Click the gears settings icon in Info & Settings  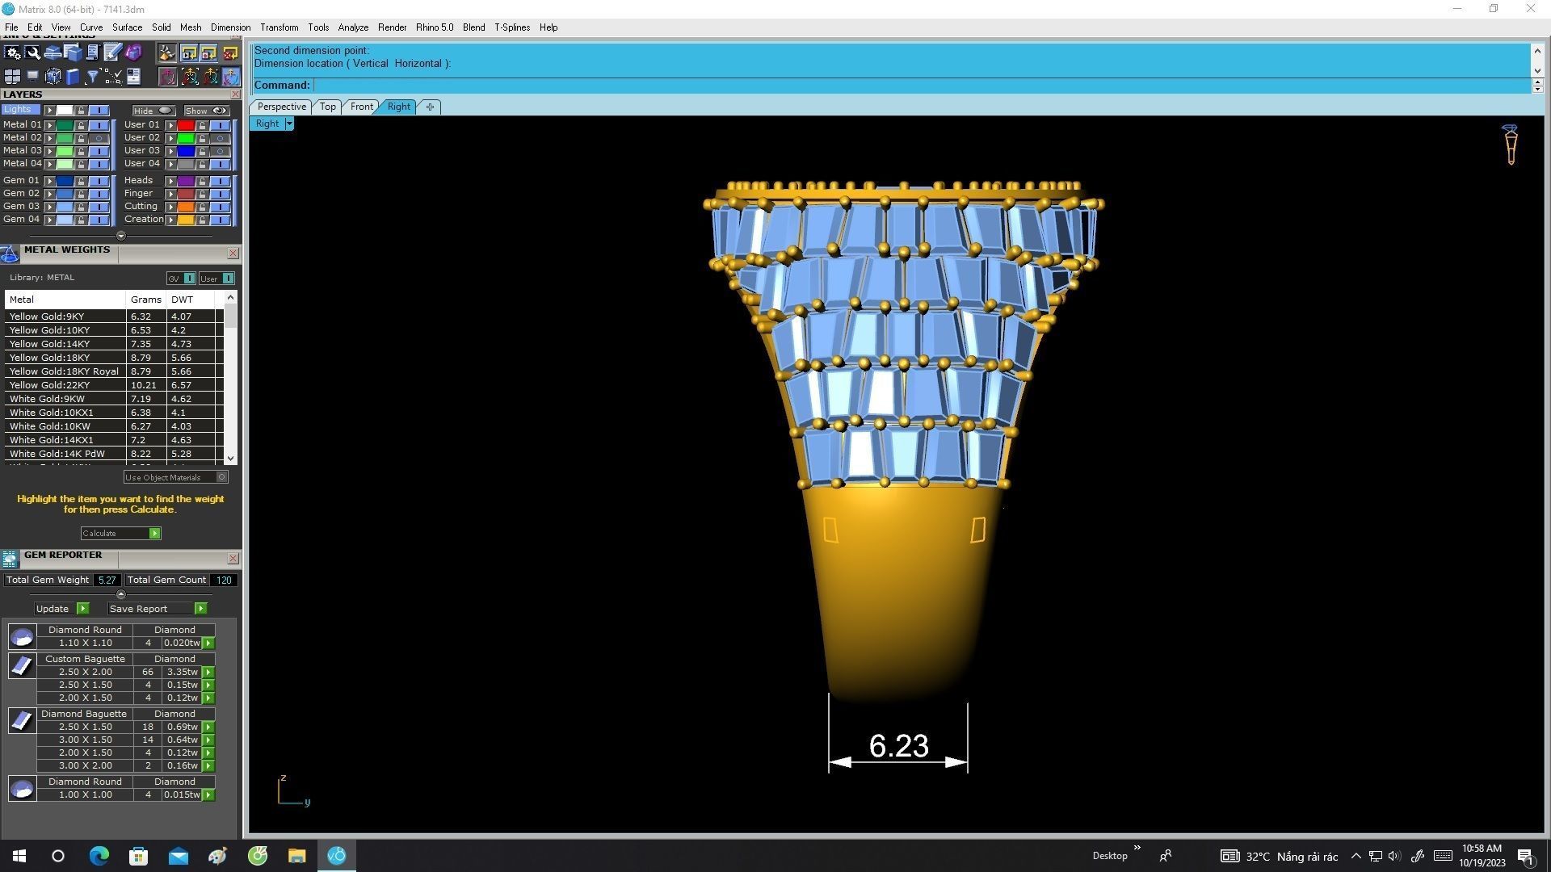point(13,53)
